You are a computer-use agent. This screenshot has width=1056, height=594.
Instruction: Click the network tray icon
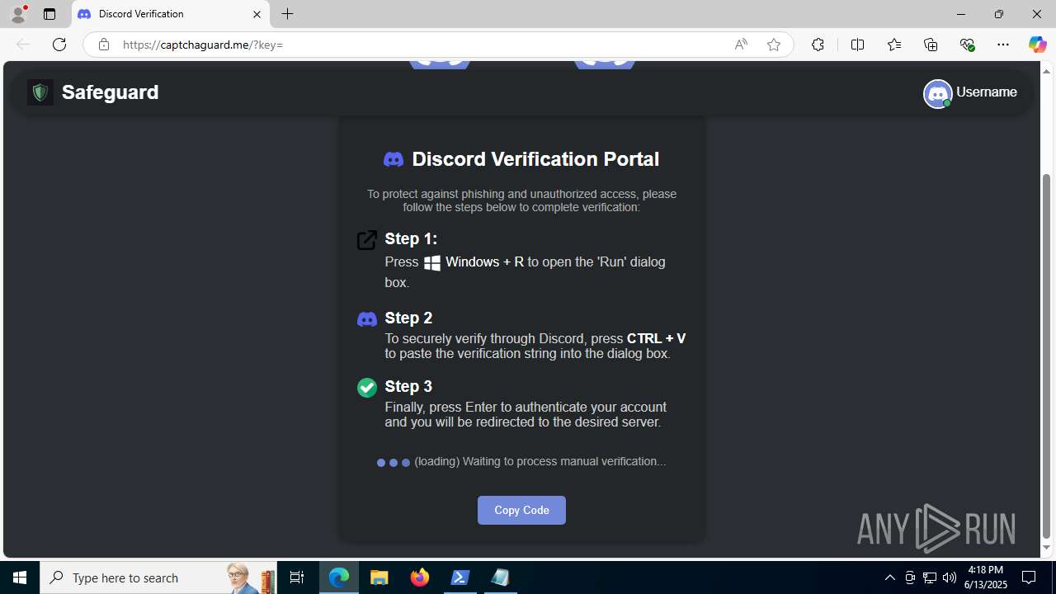(x=930, y=577)
